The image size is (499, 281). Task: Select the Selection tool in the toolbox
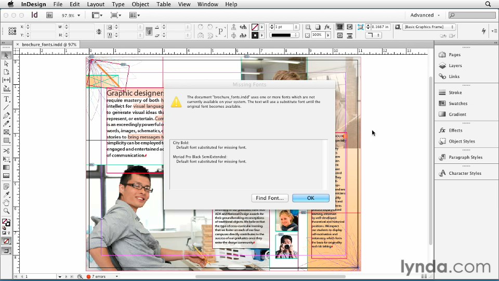click(x=6, y=56)
